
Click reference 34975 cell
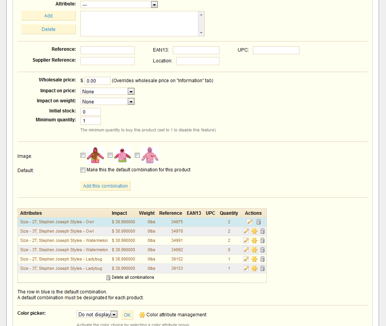[x=177, y=222]
